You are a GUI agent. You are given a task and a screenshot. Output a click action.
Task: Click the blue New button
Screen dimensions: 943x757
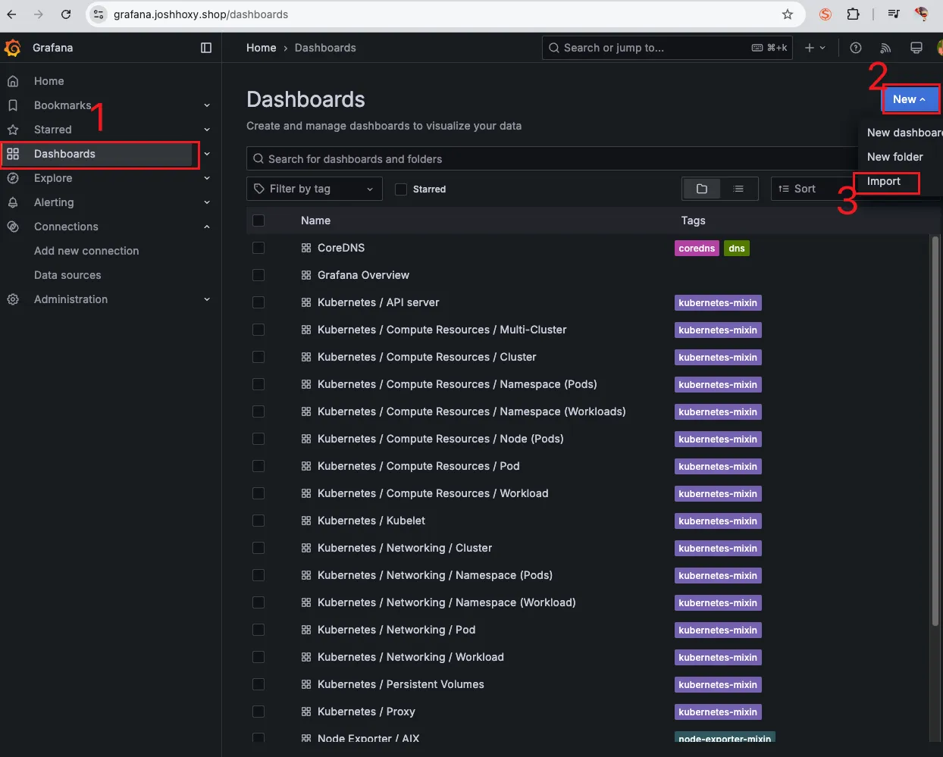pyautogui.click(x=910, y=99)
